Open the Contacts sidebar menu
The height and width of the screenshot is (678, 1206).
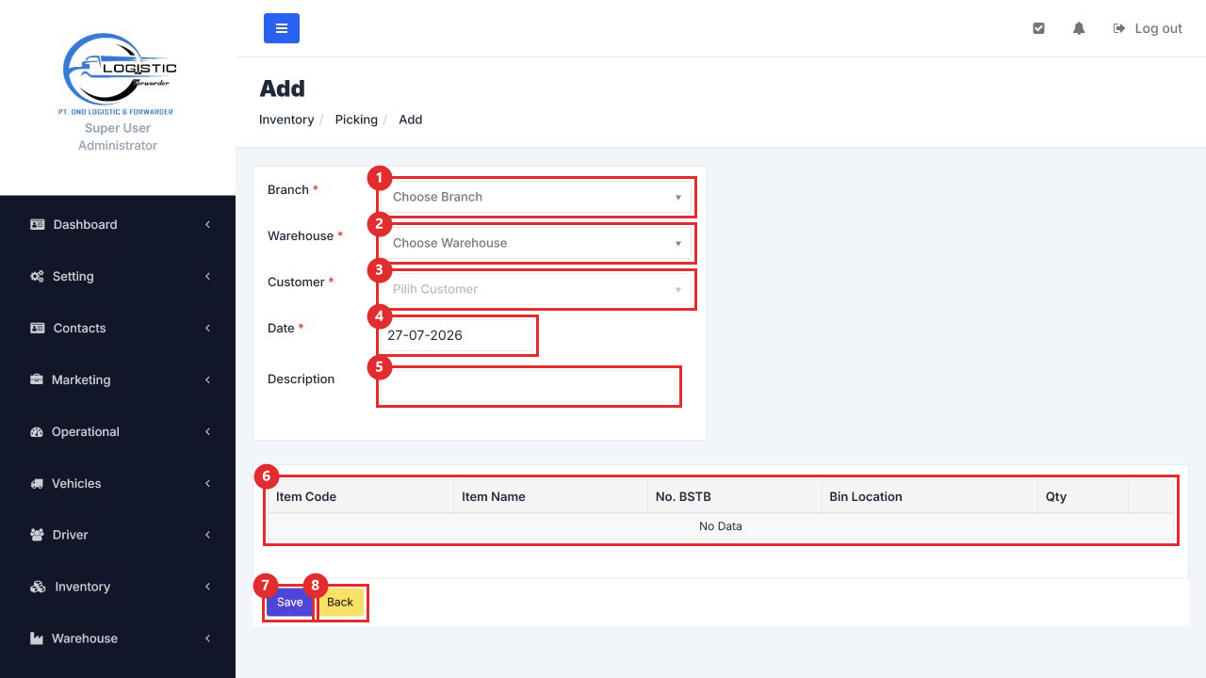[118, 328]
